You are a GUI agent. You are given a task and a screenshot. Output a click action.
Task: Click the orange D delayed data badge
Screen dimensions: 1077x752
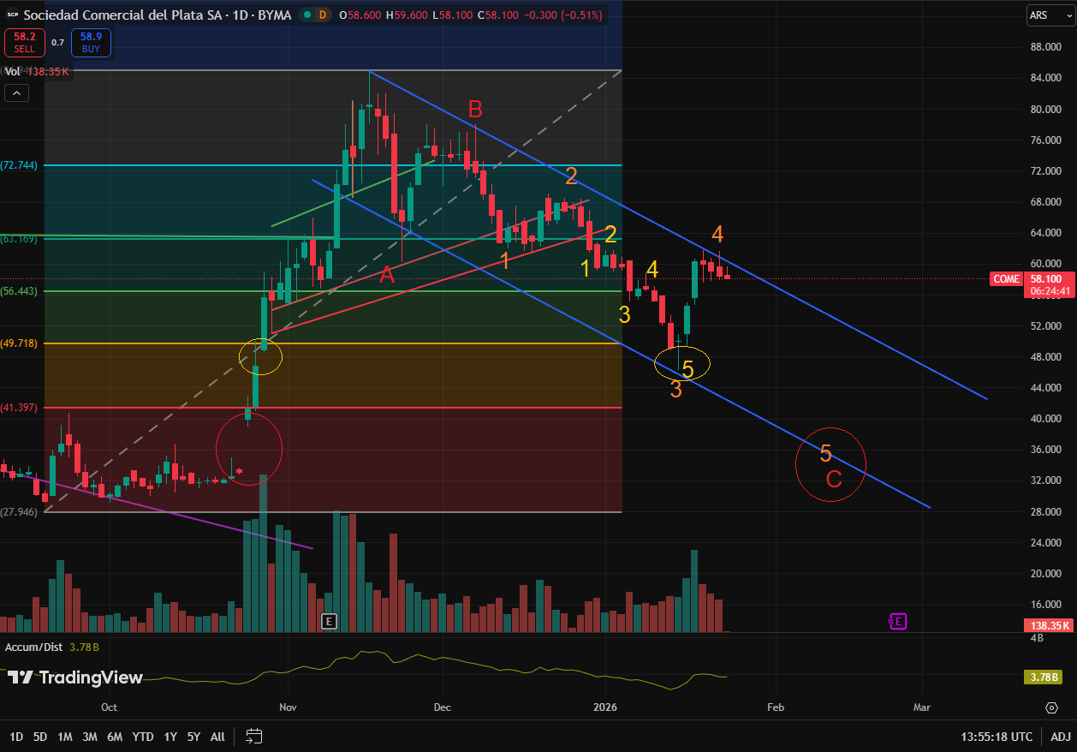pos(323,15)
